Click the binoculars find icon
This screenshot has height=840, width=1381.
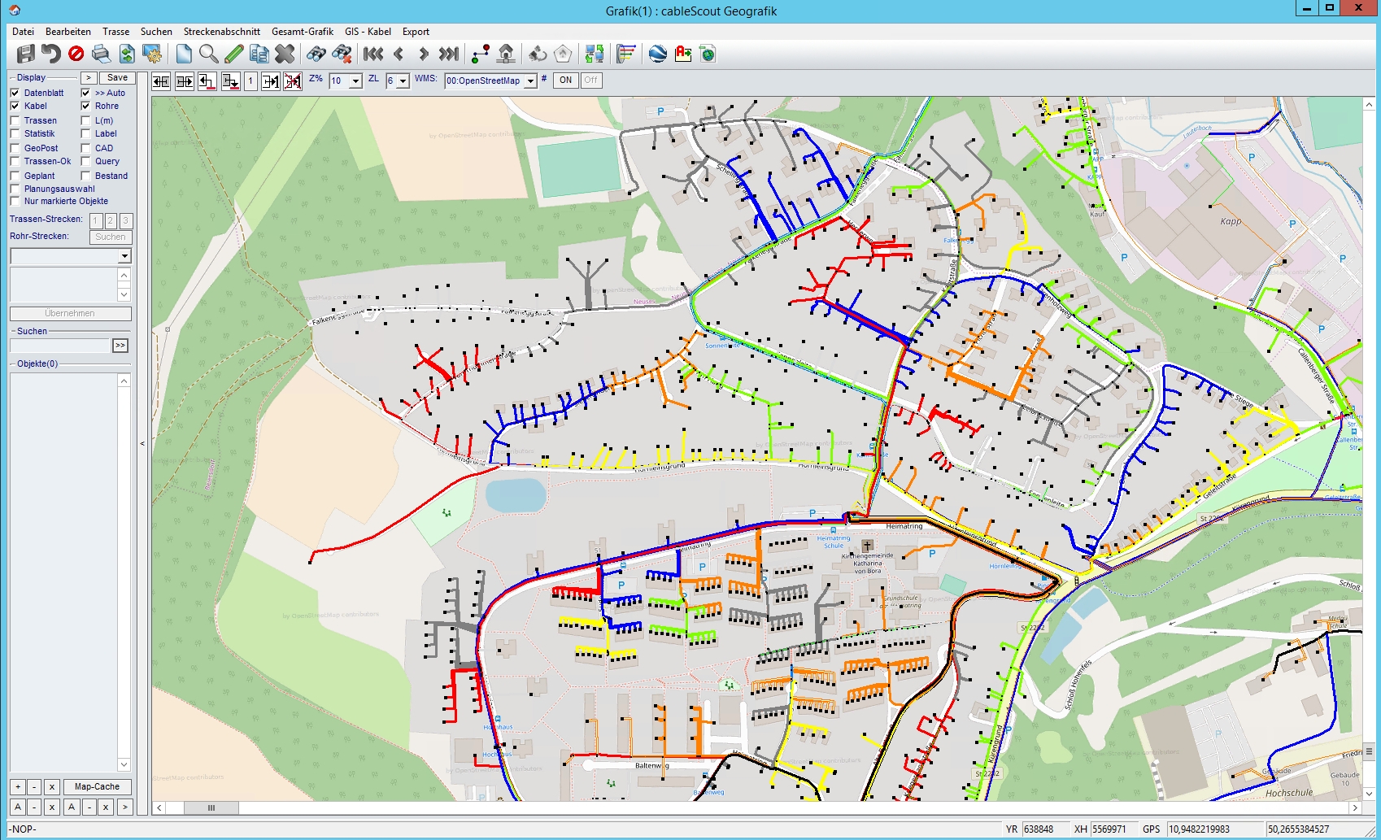[316, 54]
